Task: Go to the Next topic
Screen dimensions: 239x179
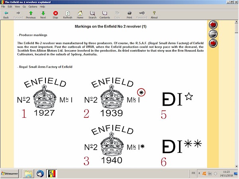Action: 43,15
